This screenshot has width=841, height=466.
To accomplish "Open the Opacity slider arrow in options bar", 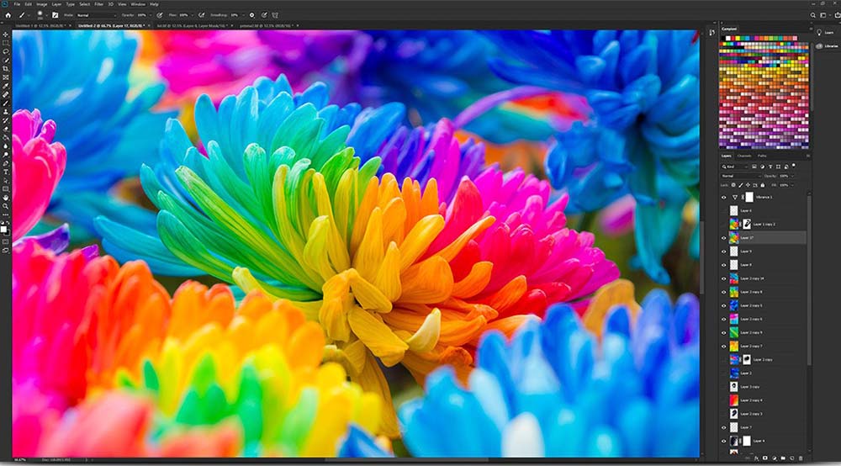I will pyautogui.click(x=151, y=15).
